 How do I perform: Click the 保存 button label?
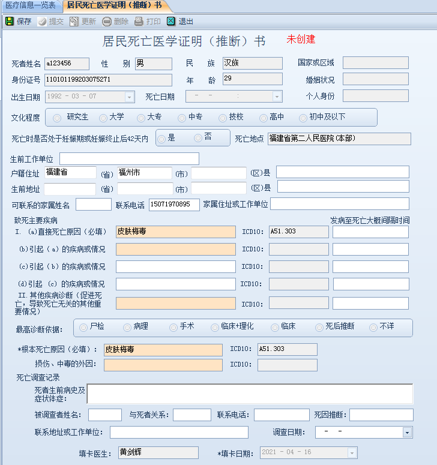coord(24,22)
